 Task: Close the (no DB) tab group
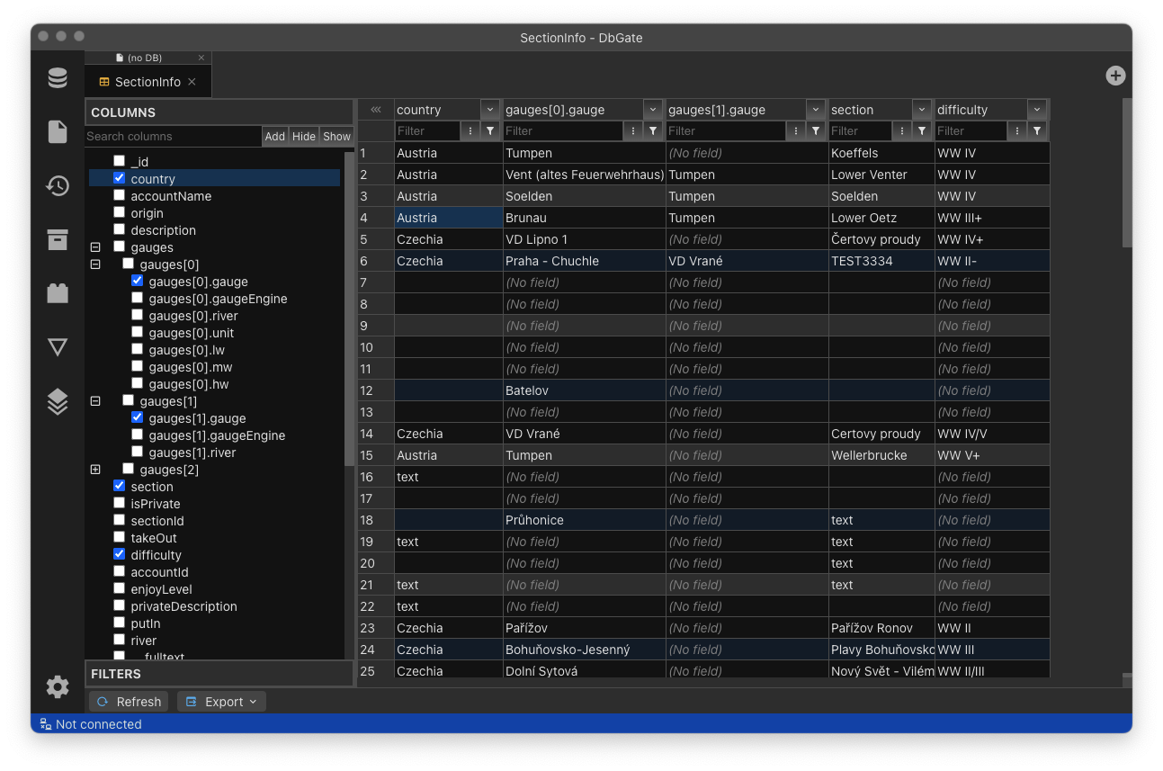pos(201,58)
